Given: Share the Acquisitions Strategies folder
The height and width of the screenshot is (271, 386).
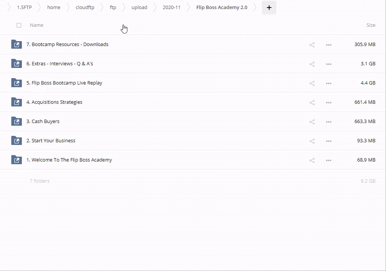Looking at the screenshot, I should tap(312, 102).
